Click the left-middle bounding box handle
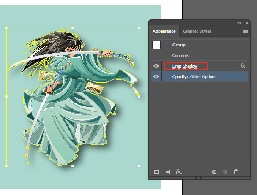Viewport: 257px width, 195px height. click(x=6, y=97)
